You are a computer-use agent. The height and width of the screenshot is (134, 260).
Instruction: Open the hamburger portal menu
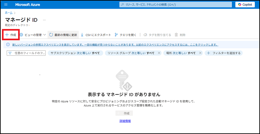pos(6,5)
